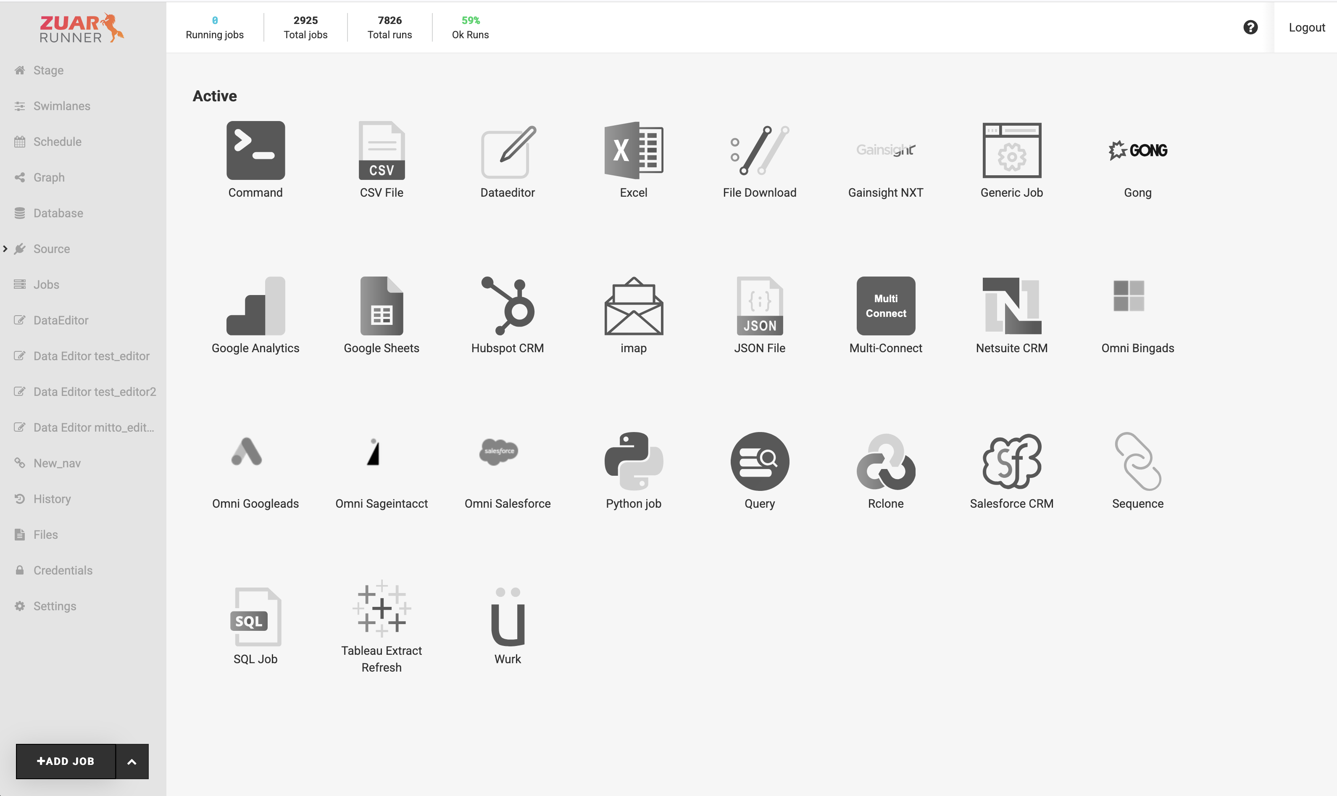Log out using the Logout link

coord(1306,27)
